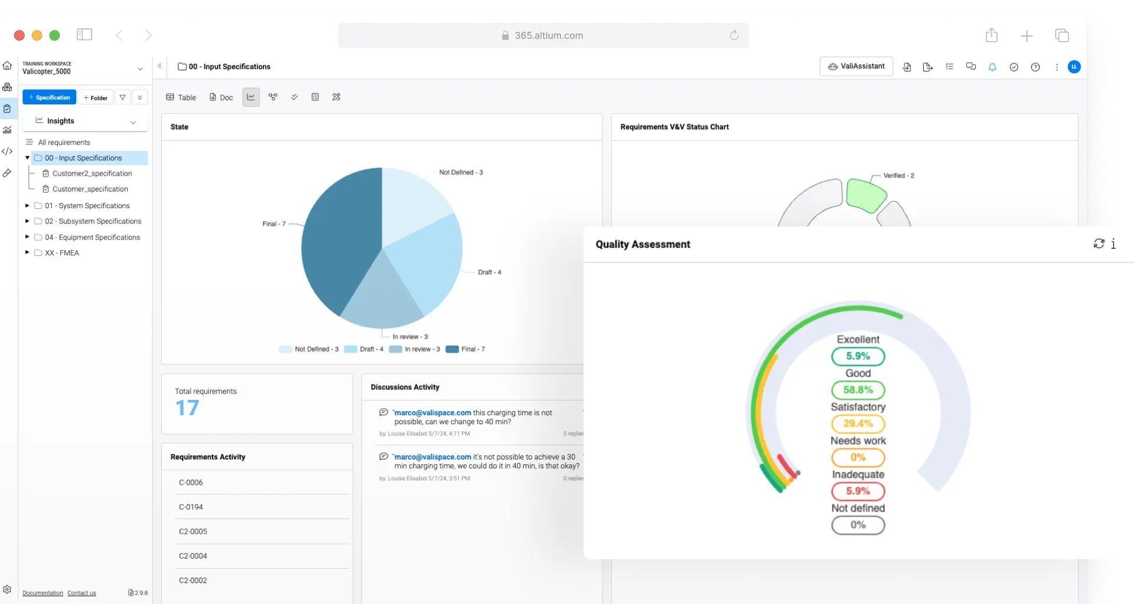Open the discussions chat icon in header
Viewport: 1134px width, 604px height.
pos(970,67)
